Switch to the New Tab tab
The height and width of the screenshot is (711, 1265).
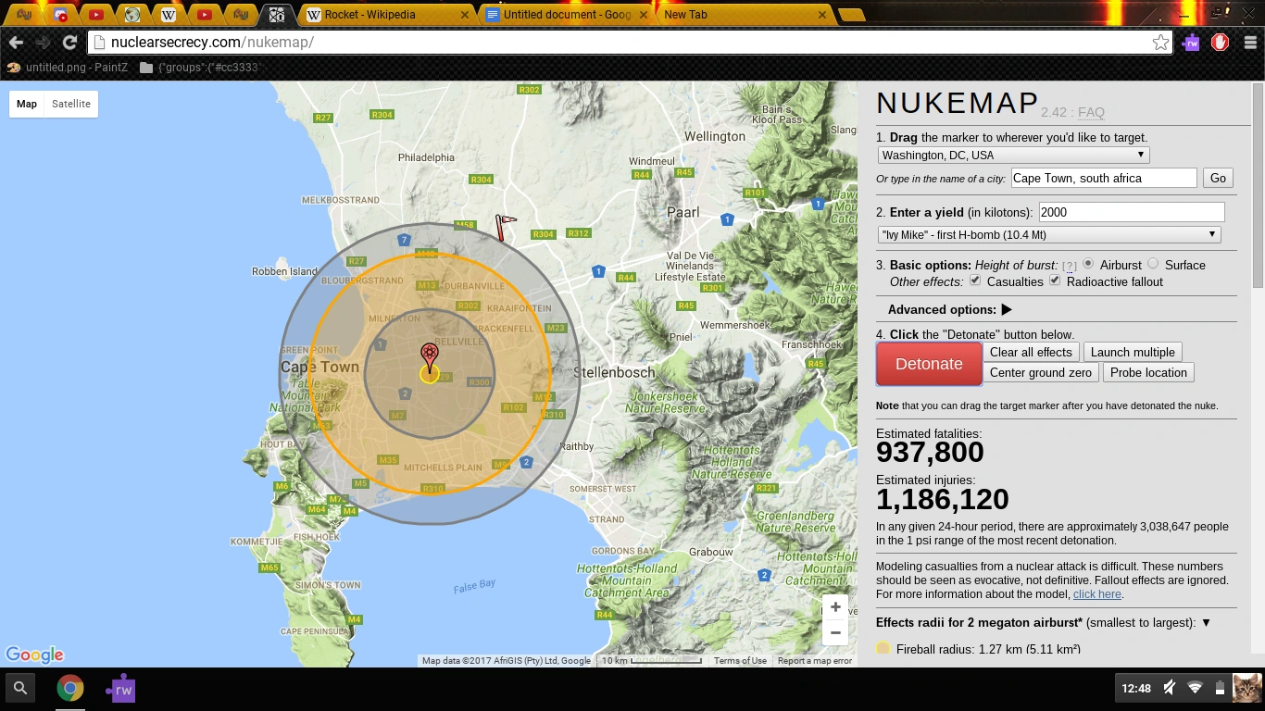[x=745, y=15]
